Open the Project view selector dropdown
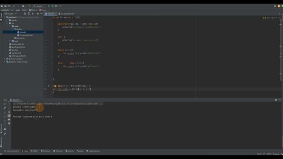The width and height of the screenshot is (283, 159). coord(11,14)
